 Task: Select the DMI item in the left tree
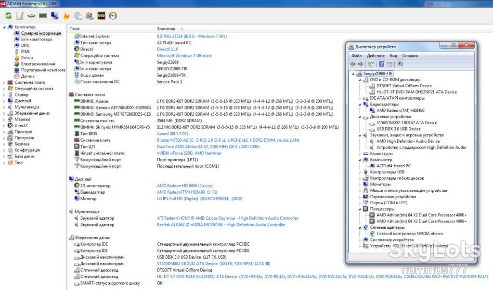25,46
